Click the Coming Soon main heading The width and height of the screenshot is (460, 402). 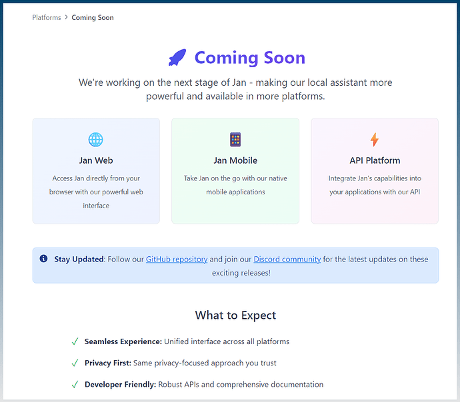250,58
